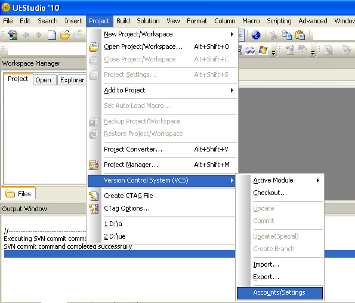Click the Paste clipboard toolbar icon

tap(300, 35)
